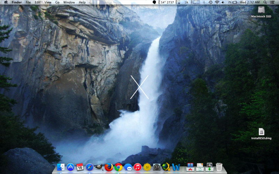Image resolution: width=279 pixels, height=174 pixels.
Task: Open Google Chrome in dock
Action: click(x=118, y=167)
